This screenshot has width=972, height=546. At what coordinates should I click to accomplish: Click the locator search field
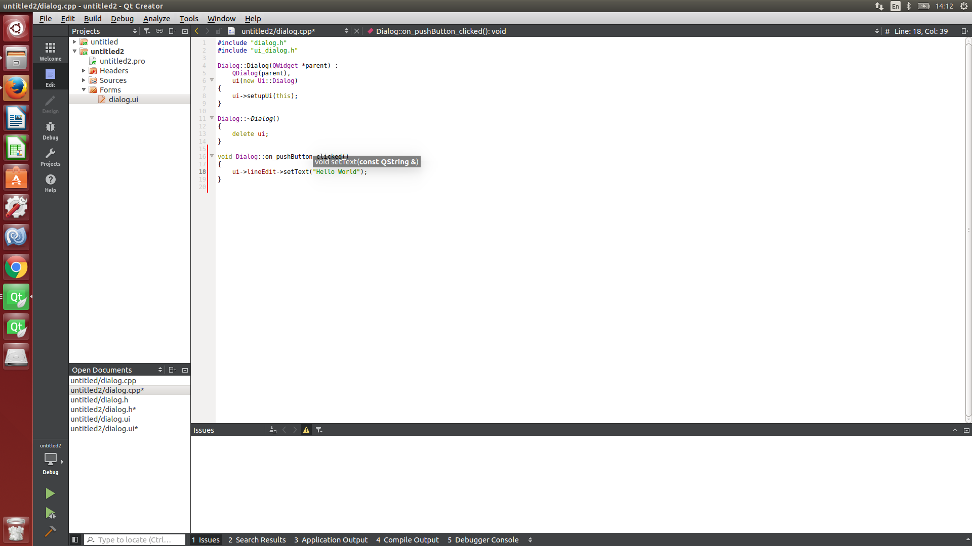[135, 539]
